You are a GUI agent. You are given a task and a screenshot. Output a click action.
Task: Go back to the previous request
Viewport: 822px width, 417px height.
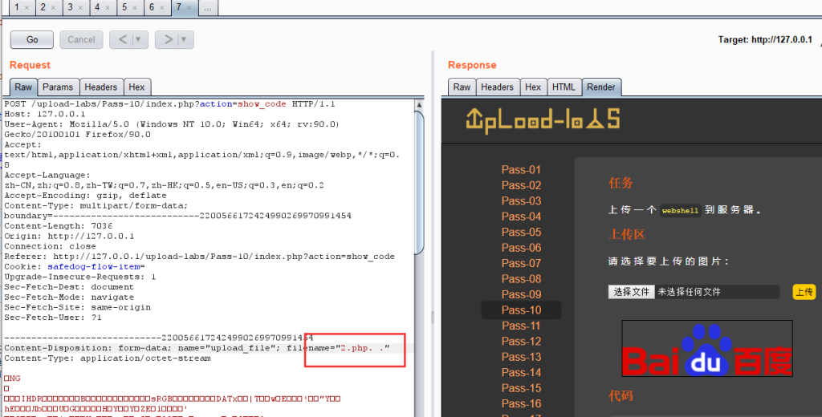[123, 39]
